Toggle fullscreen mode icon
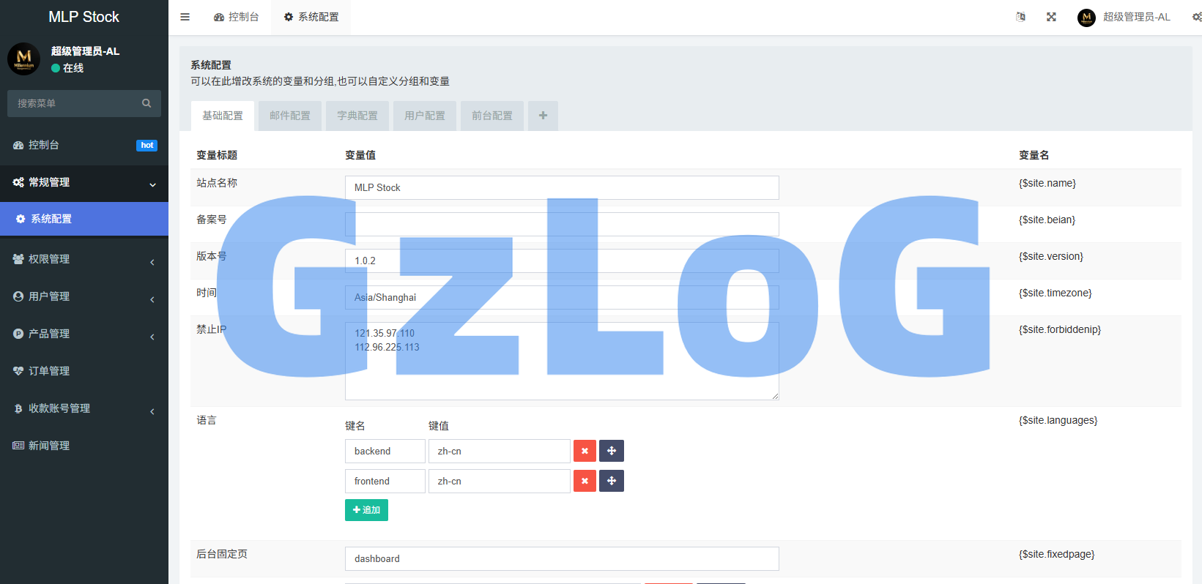This screenshot has height=584, width=1202. pos(1051,17)
